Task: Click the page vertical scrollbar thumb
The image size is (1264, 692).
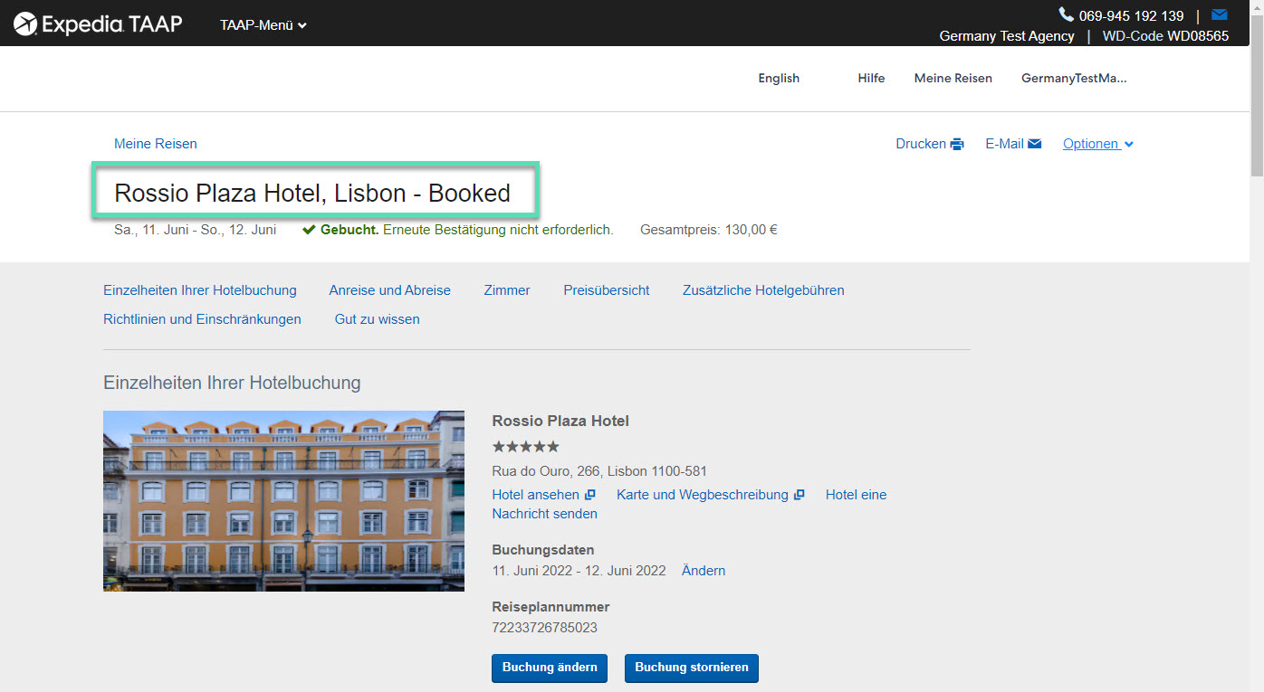Action: point(1256,95)
